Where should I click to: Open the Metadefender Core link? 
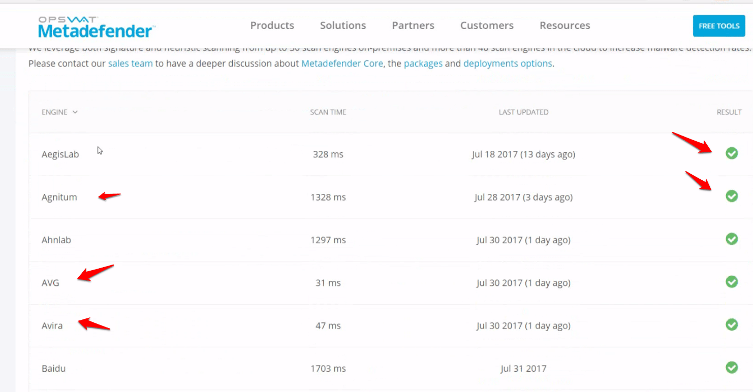(342, 64)
